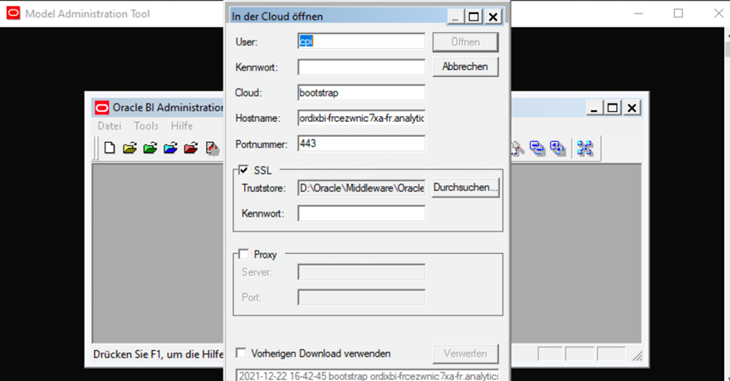This screenshot has width=730, height=381.
Task: Click the blue open folder toolbar icon
Action: click(x=171, y=148)
